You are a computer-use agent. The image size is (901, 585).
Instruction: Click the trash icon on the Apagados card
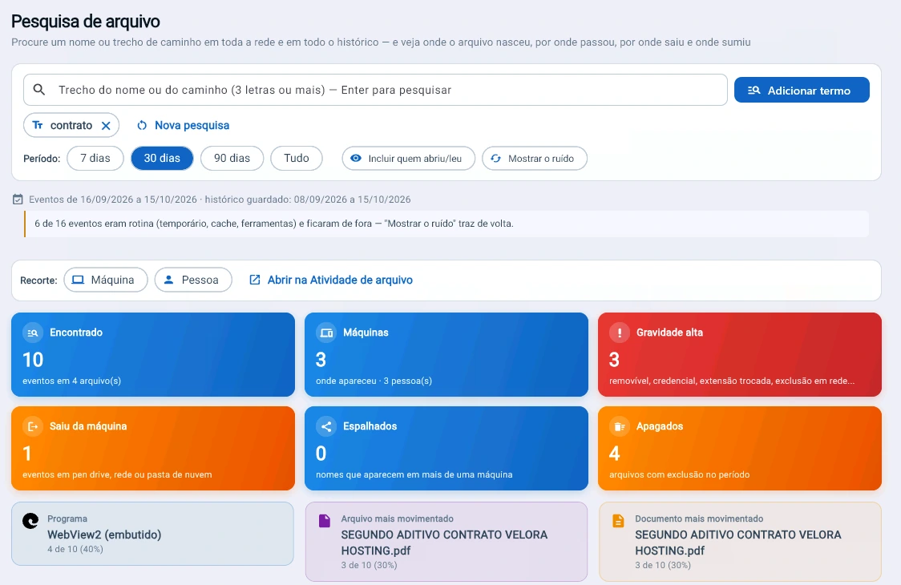[620, 426]
